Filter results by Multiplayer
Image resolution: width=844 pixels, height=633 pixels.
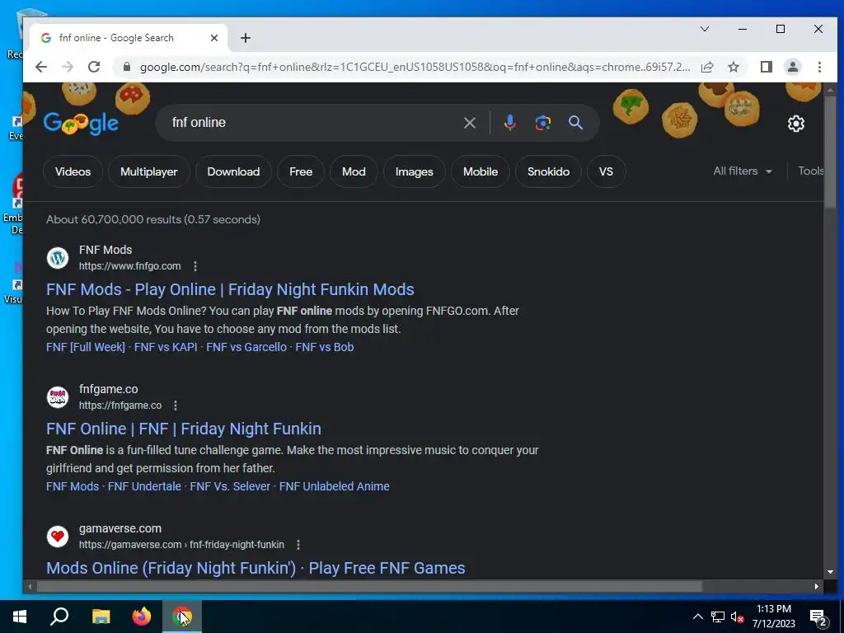pyautogui.click(x=149, y=171)
